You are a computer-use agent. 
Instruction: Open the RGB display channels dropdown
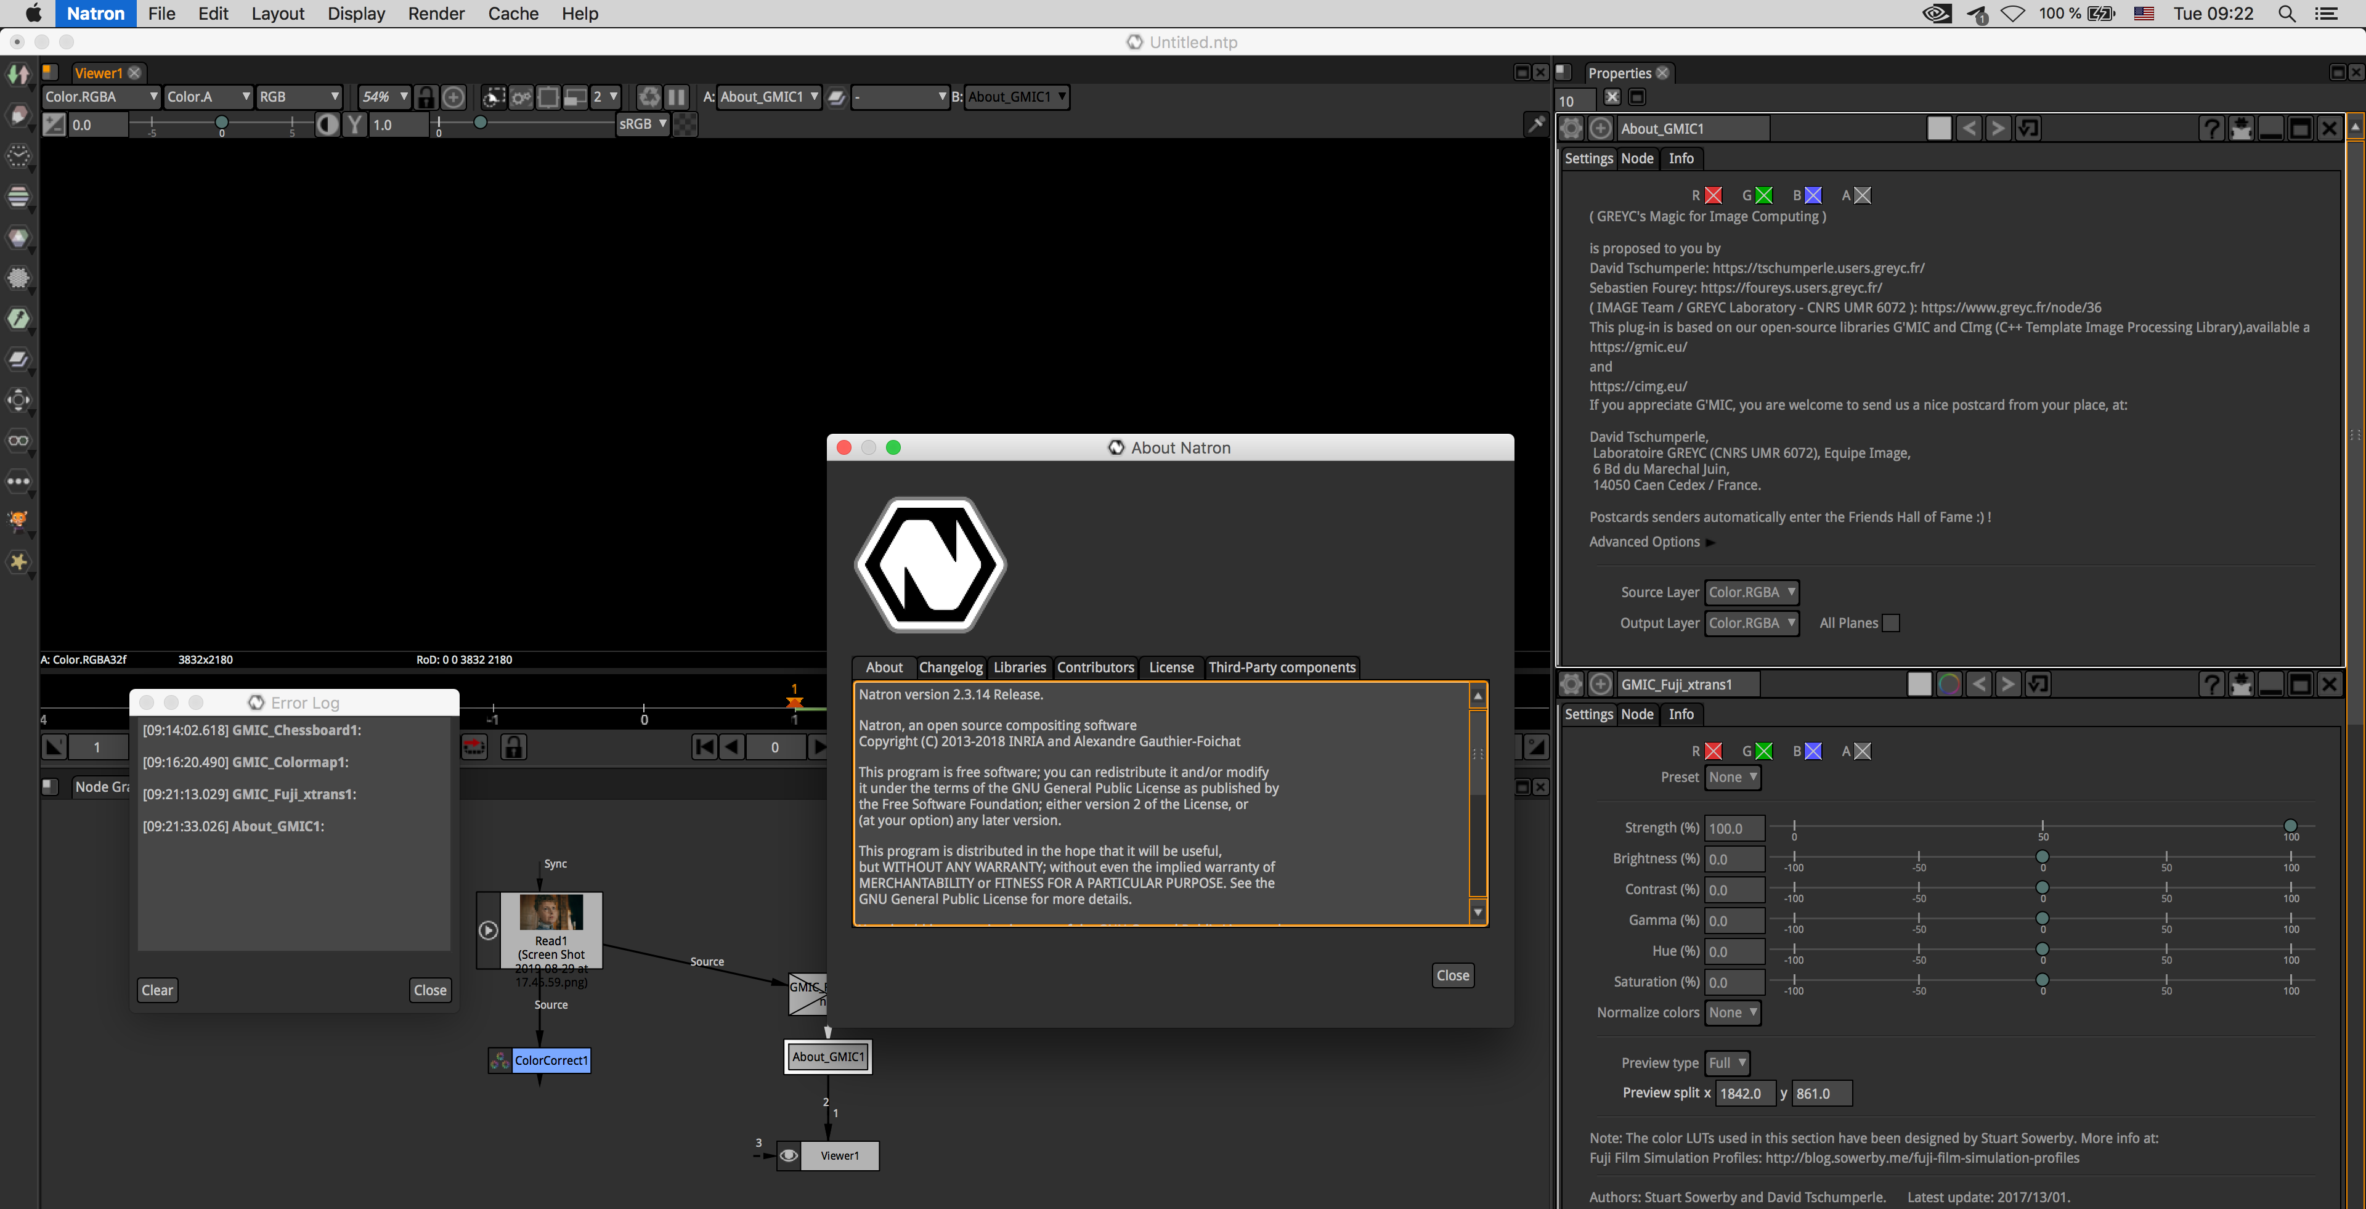[x=299, y=97]
